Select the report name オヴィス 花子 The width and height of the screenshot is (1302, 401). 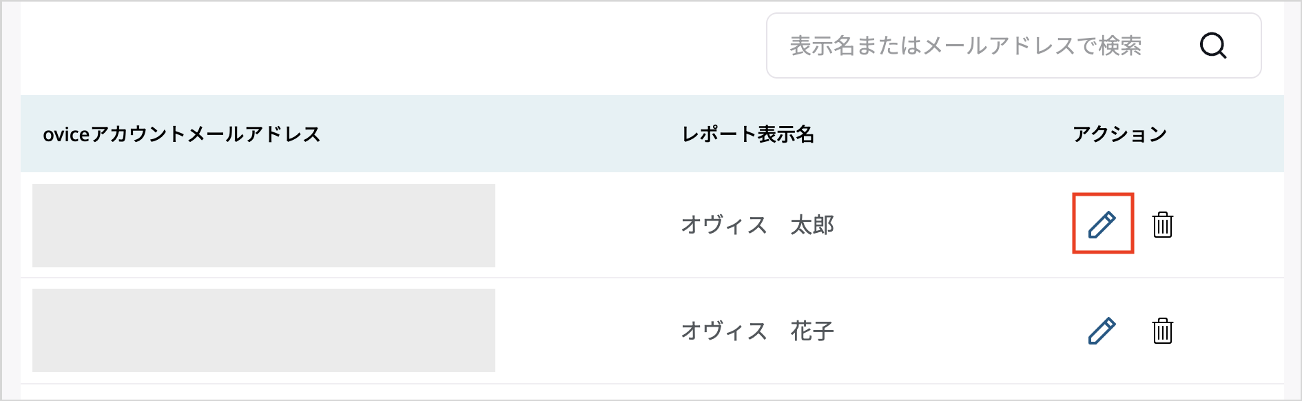click(x=756, y=330)
